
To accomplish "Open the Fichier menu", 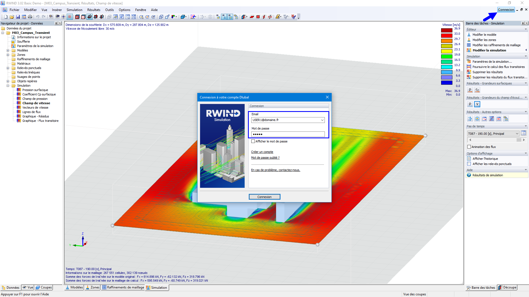I will (x=14, y=10).
